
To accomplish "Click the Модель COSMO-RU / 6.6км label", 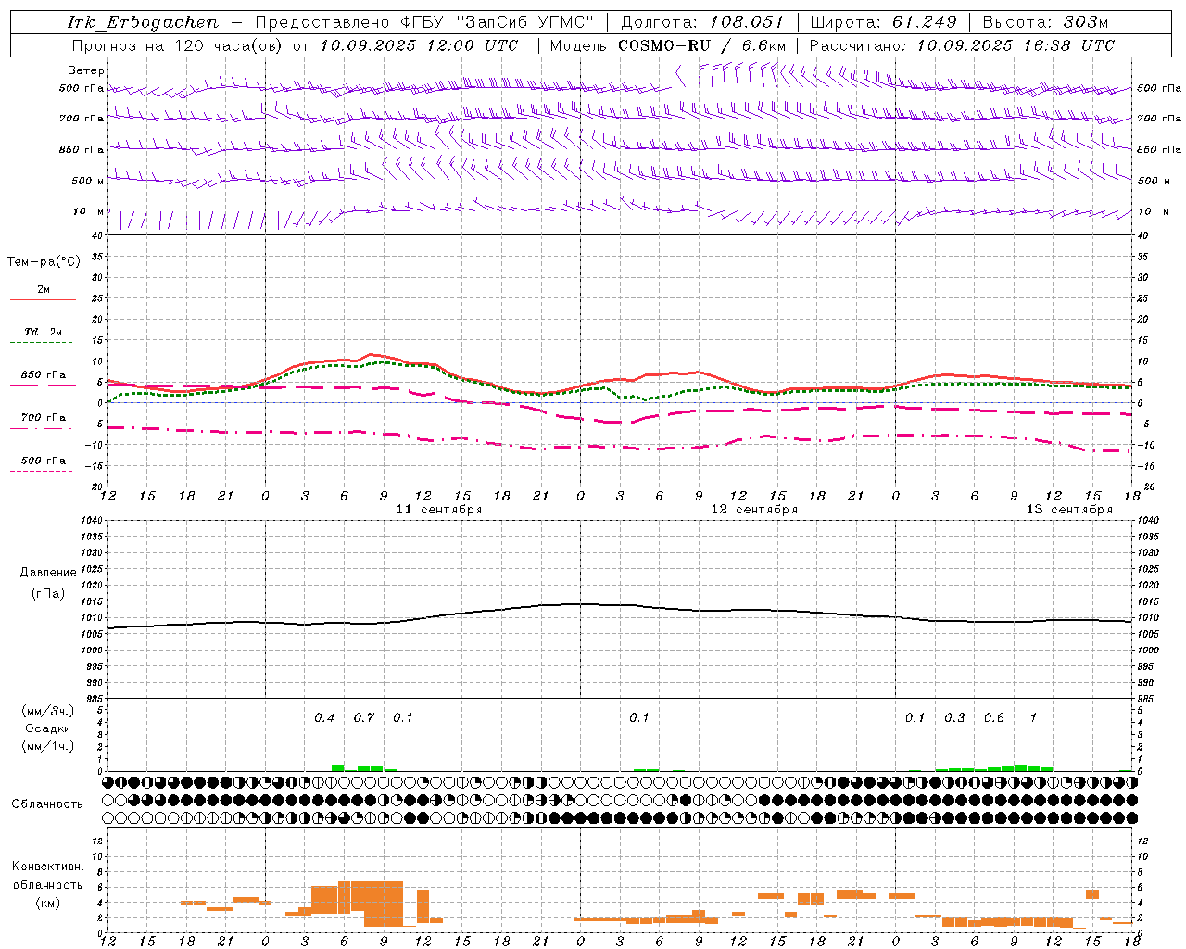I will (668, 45).
